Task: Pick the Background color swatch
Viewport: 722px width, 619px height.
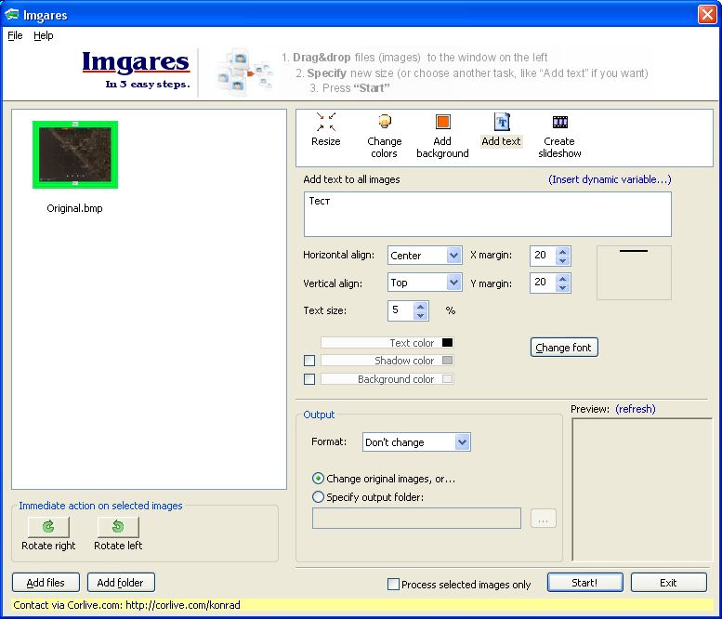Action: tap(447, 378)
